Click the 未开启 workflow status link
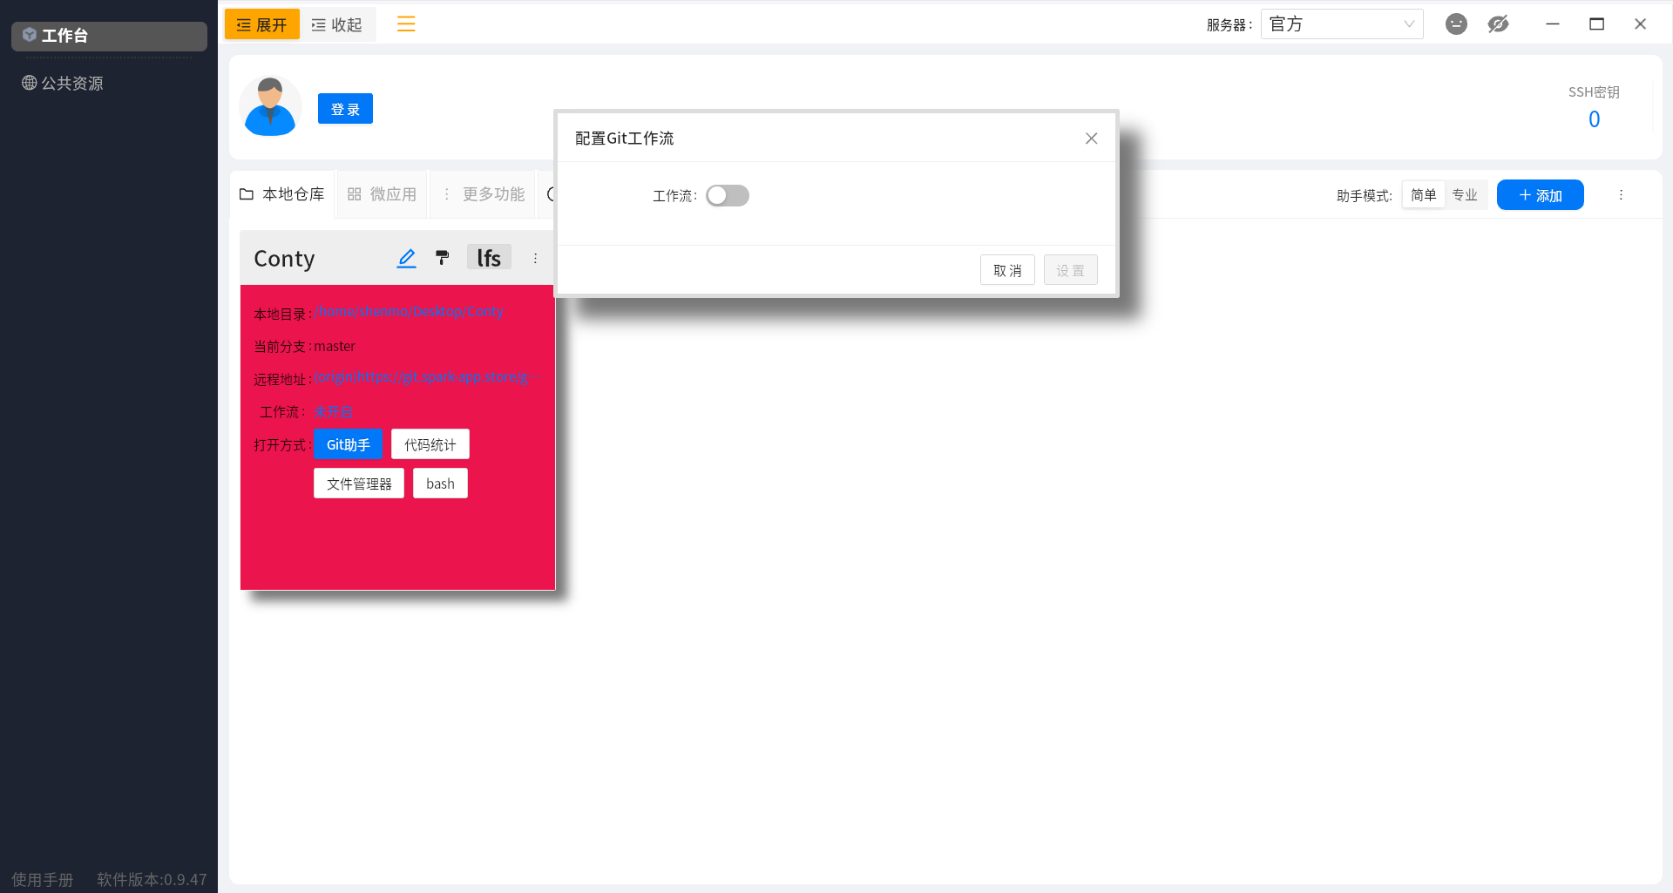This screenshot has height=893, width=1673. (x=333, y=411)
